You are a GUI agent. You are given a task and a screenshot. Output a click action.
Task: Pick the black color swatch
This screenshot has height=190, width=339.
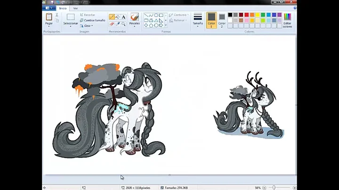click(x=230, y=15)
